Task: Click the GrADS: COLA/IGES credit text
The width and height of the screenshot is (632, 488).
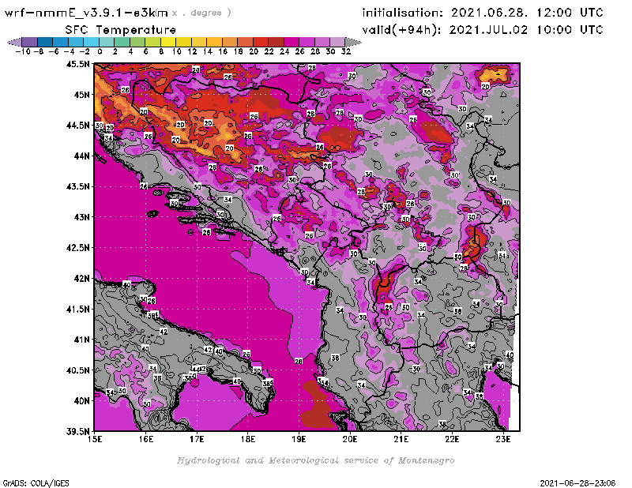Action: [x=36, y=483]
